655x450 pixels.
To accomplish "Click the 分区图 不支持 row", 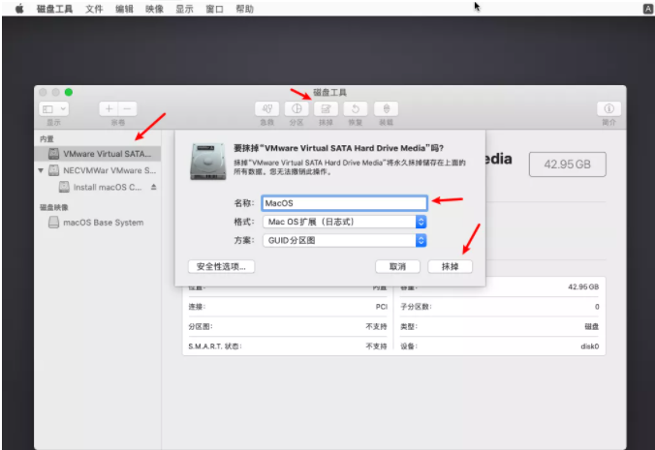I will click(288, 326).
